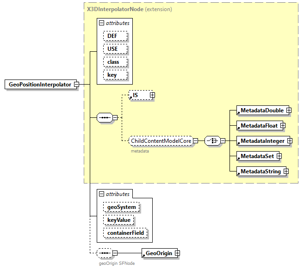Collapse the ChildContentModelCore minus box
The width and height of the screenshot is (304, 269).
pyautogui.click(x=195, y=141)
